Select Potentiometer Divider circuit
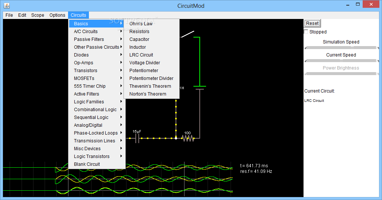382x200 pixels. 151,78
